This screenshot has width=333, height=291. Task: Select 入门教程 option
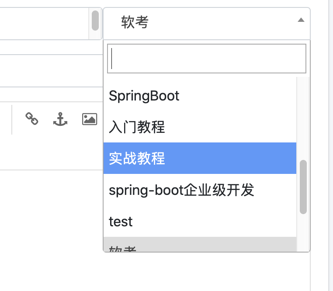click(x=200, y=127)
